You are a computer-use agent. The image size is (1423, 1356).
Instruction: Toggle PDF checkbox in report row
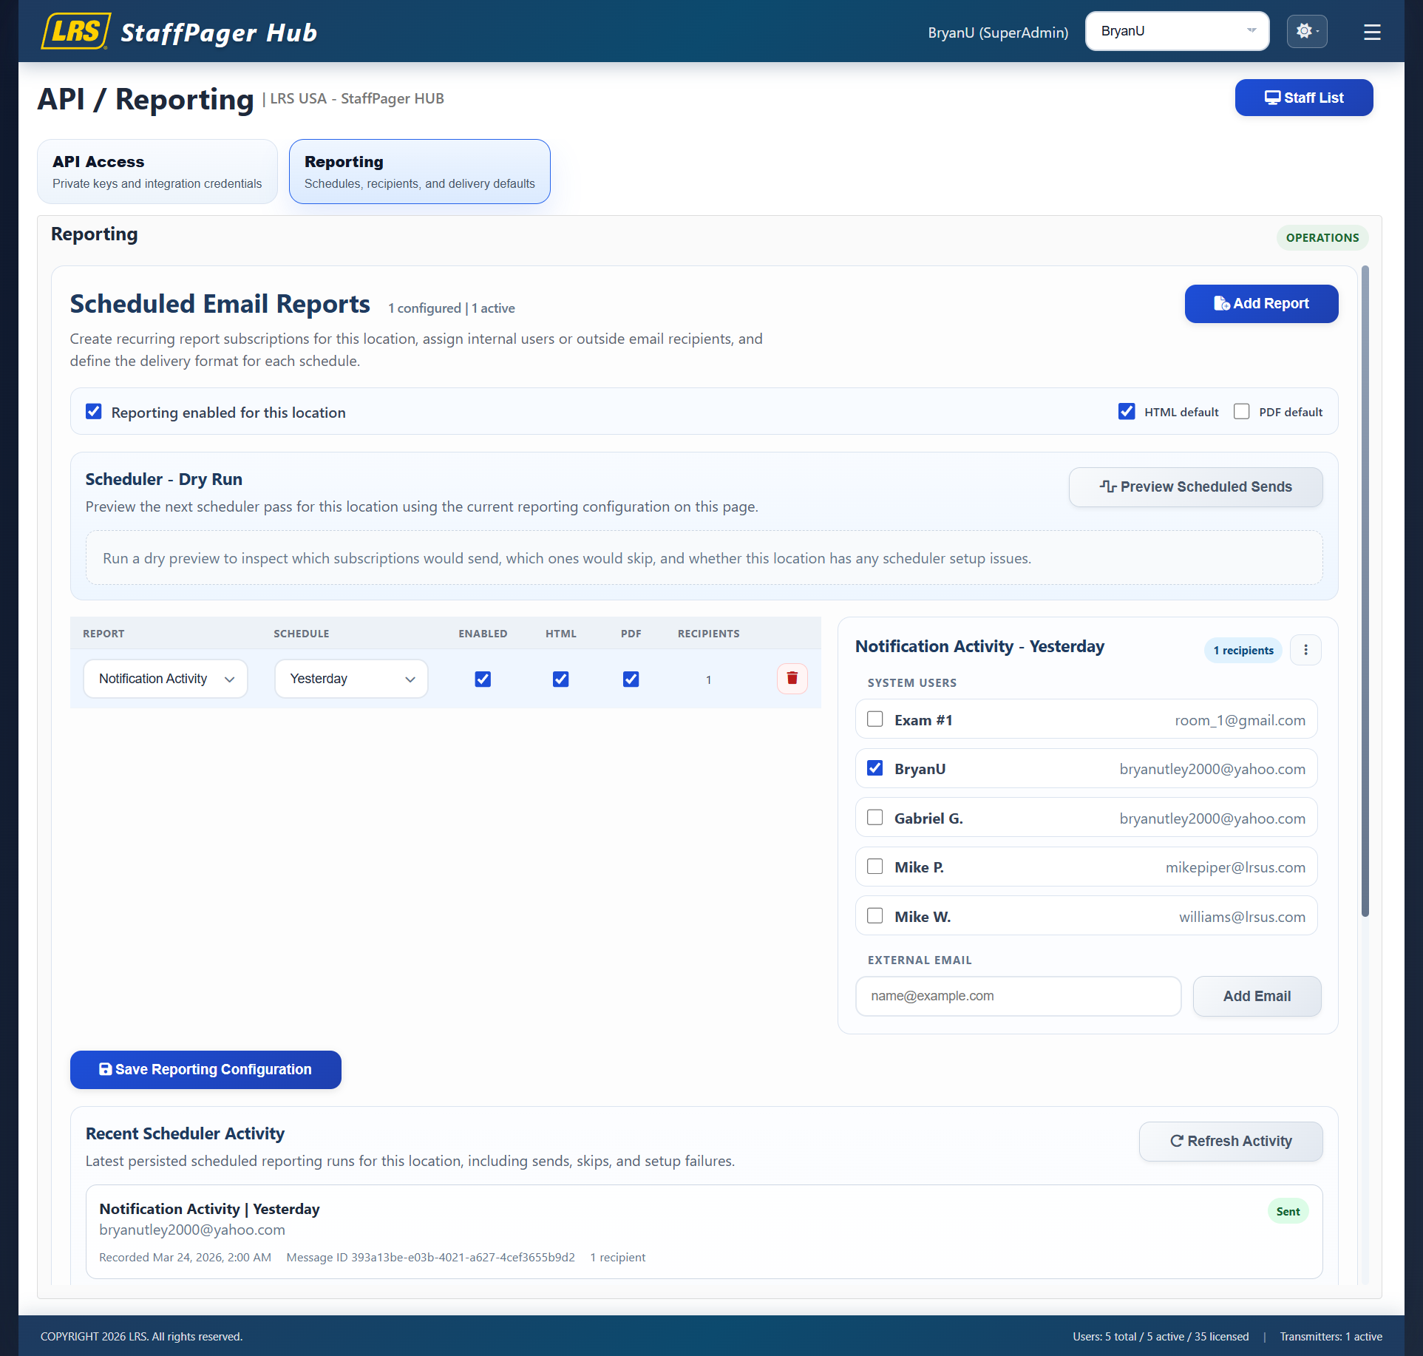631,679
